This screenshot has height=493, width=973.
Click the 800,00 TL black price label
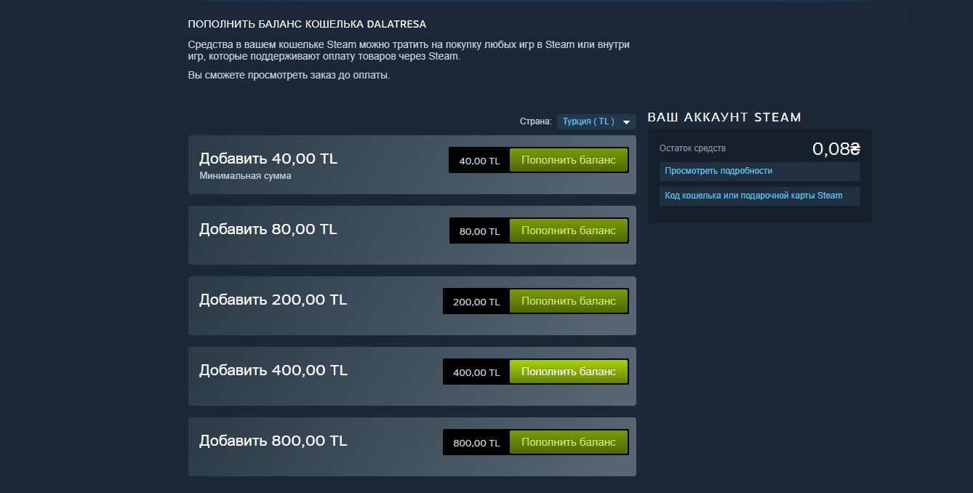[476, 443]
